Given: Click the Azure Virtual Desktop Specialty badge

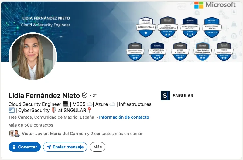Looking at the screenshot, I should click(x=212, y=27).
